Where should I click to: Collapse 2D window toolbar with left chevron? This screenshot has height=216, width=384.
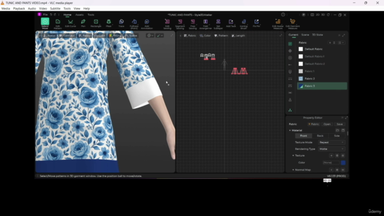tap(181, 35)
